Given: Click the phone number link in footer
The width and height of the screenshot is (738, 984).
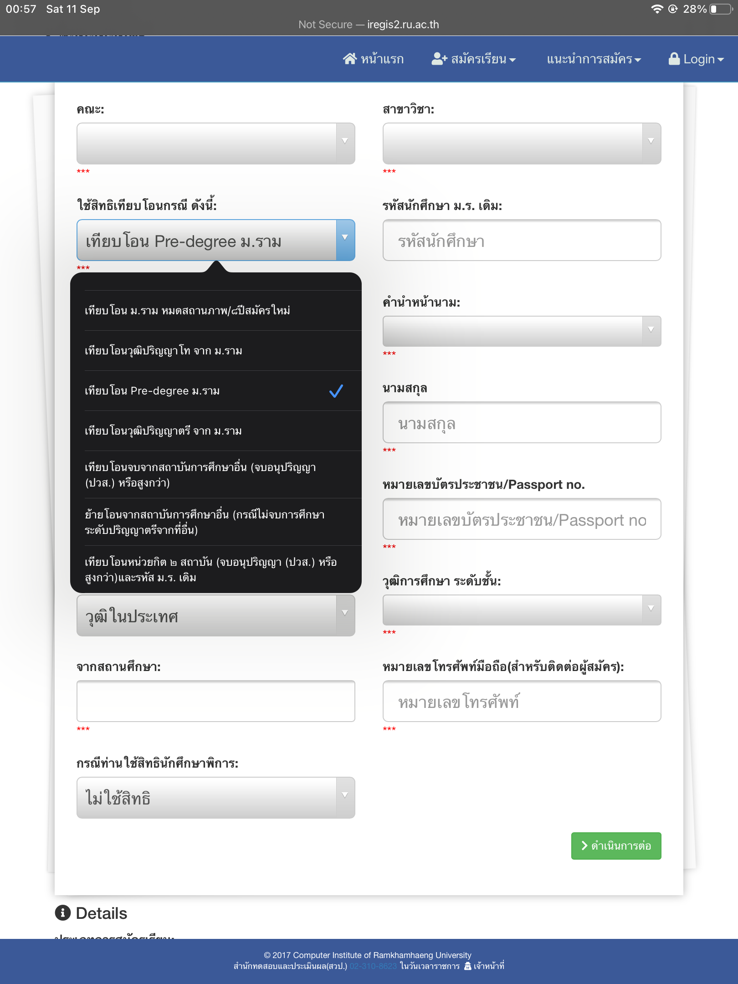Looking at the screenshot, I should click(373, 966).
